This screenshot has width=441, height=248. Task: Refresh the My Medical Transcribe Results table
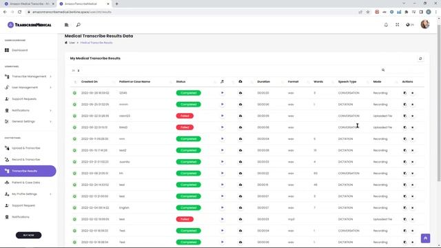[x=420, y=59]
